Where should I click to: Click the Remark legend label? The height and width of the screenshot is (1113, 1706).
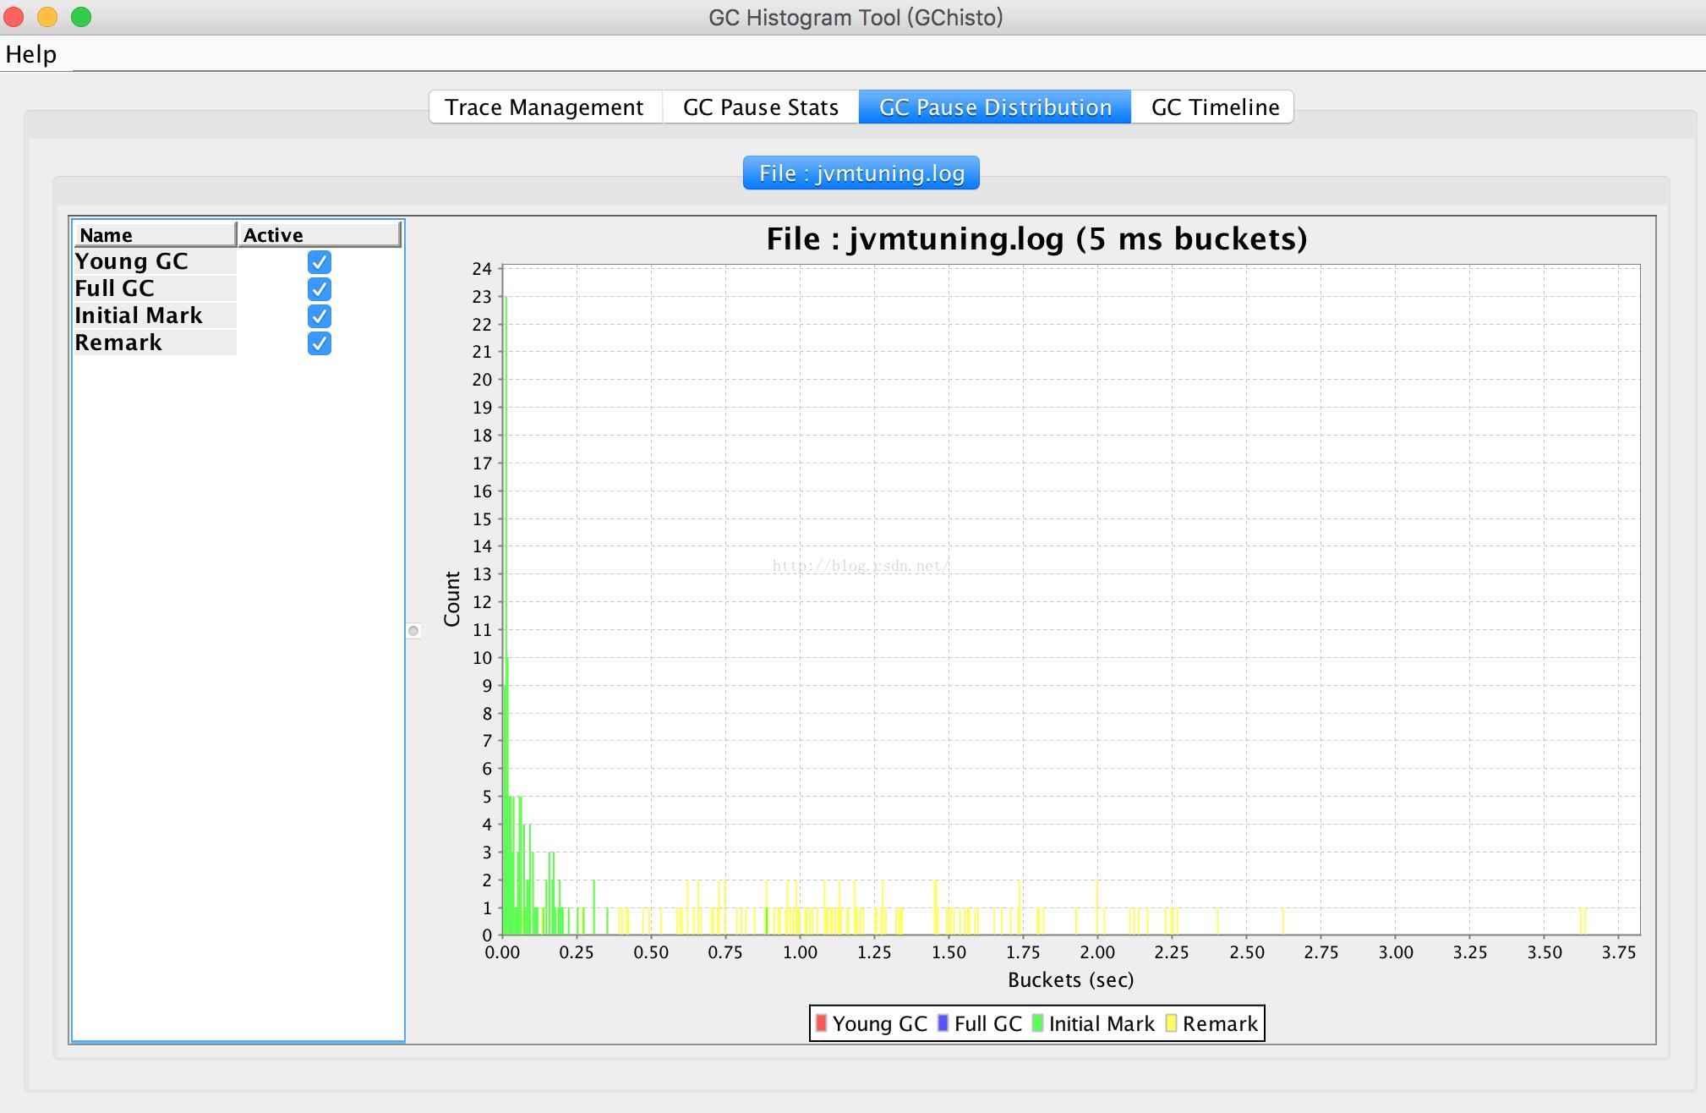click(x=1220, y=1024)
